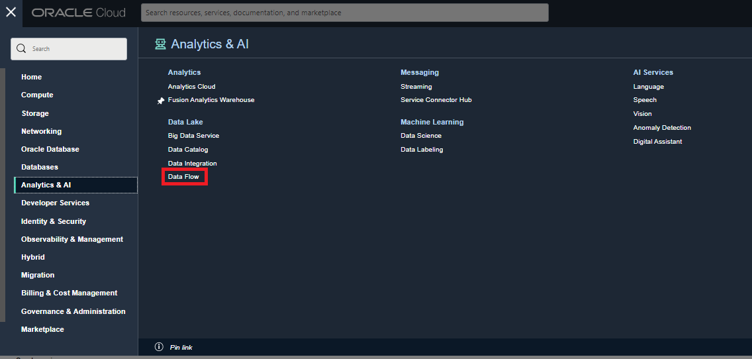The width and height of the screenshot is (752, 359).
Task: Open the Data Labeling link
Action: (422, 150)
